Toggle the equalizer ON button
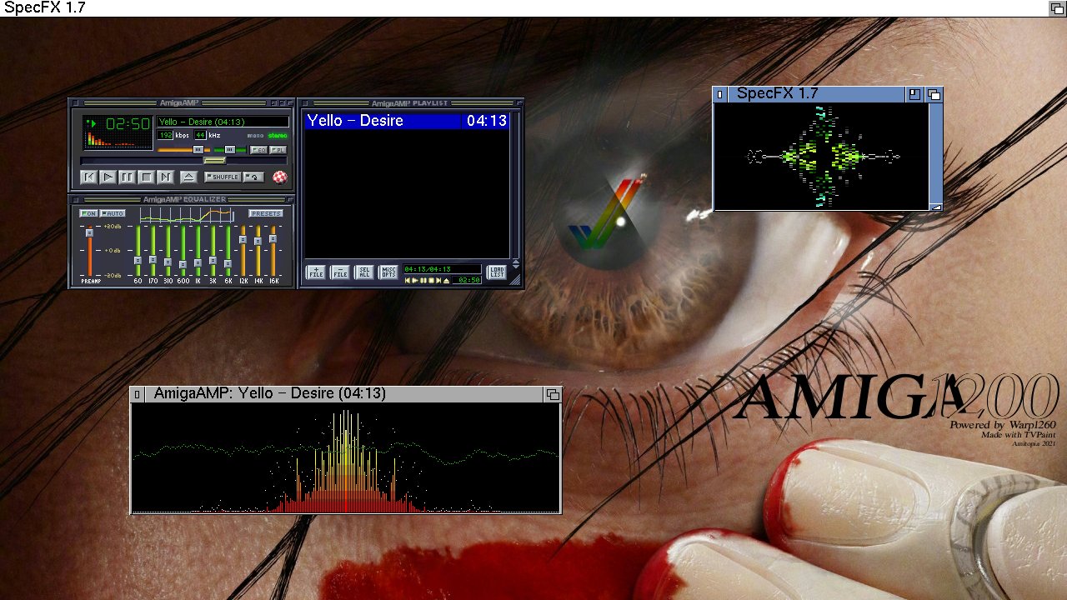This screenshot has width=1067, height=600. pos(88,213)
